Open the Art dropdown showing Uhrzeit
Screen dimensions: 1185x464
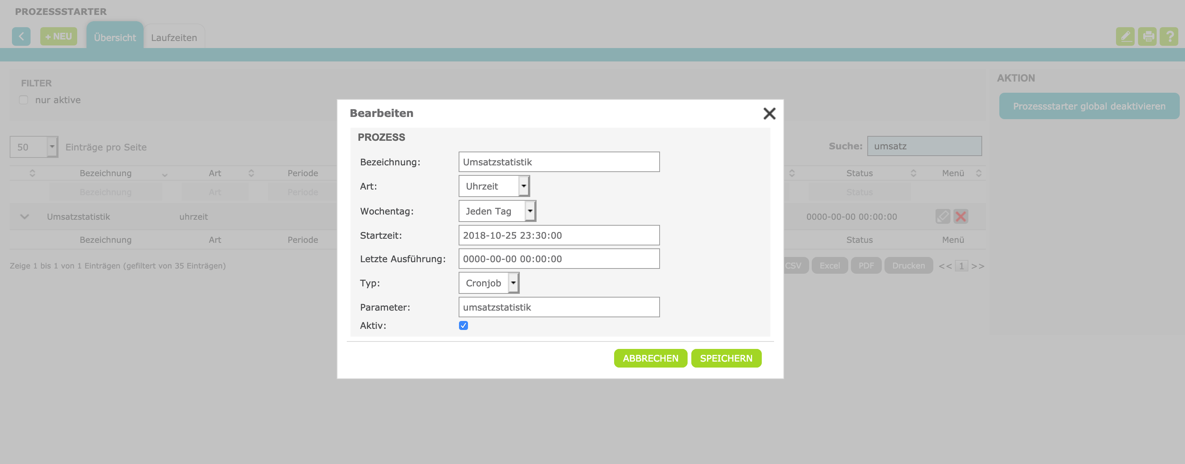click(494, 186)
